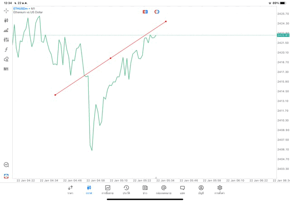The height and width of the screenshot is (202, 290).
Task: Open the candlestick chart type icon
Action: [6, 20]
